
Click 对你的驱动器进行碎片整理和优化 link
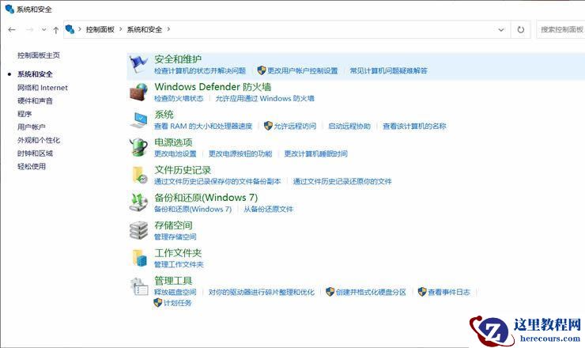(x=261, y=292)
